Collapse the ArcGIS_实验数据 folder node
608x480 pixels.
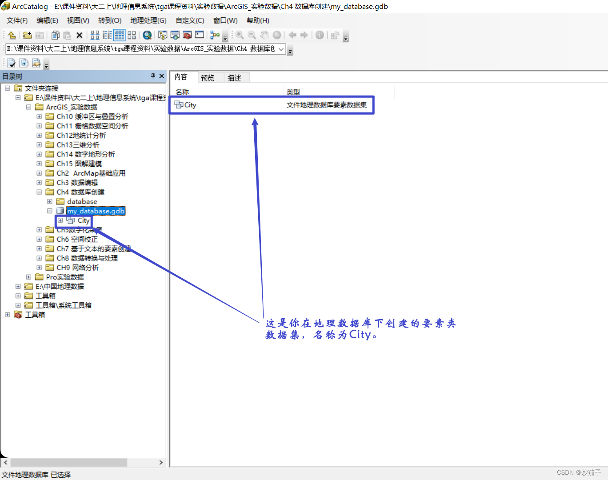pyautogui.click(x=28, y=107)
